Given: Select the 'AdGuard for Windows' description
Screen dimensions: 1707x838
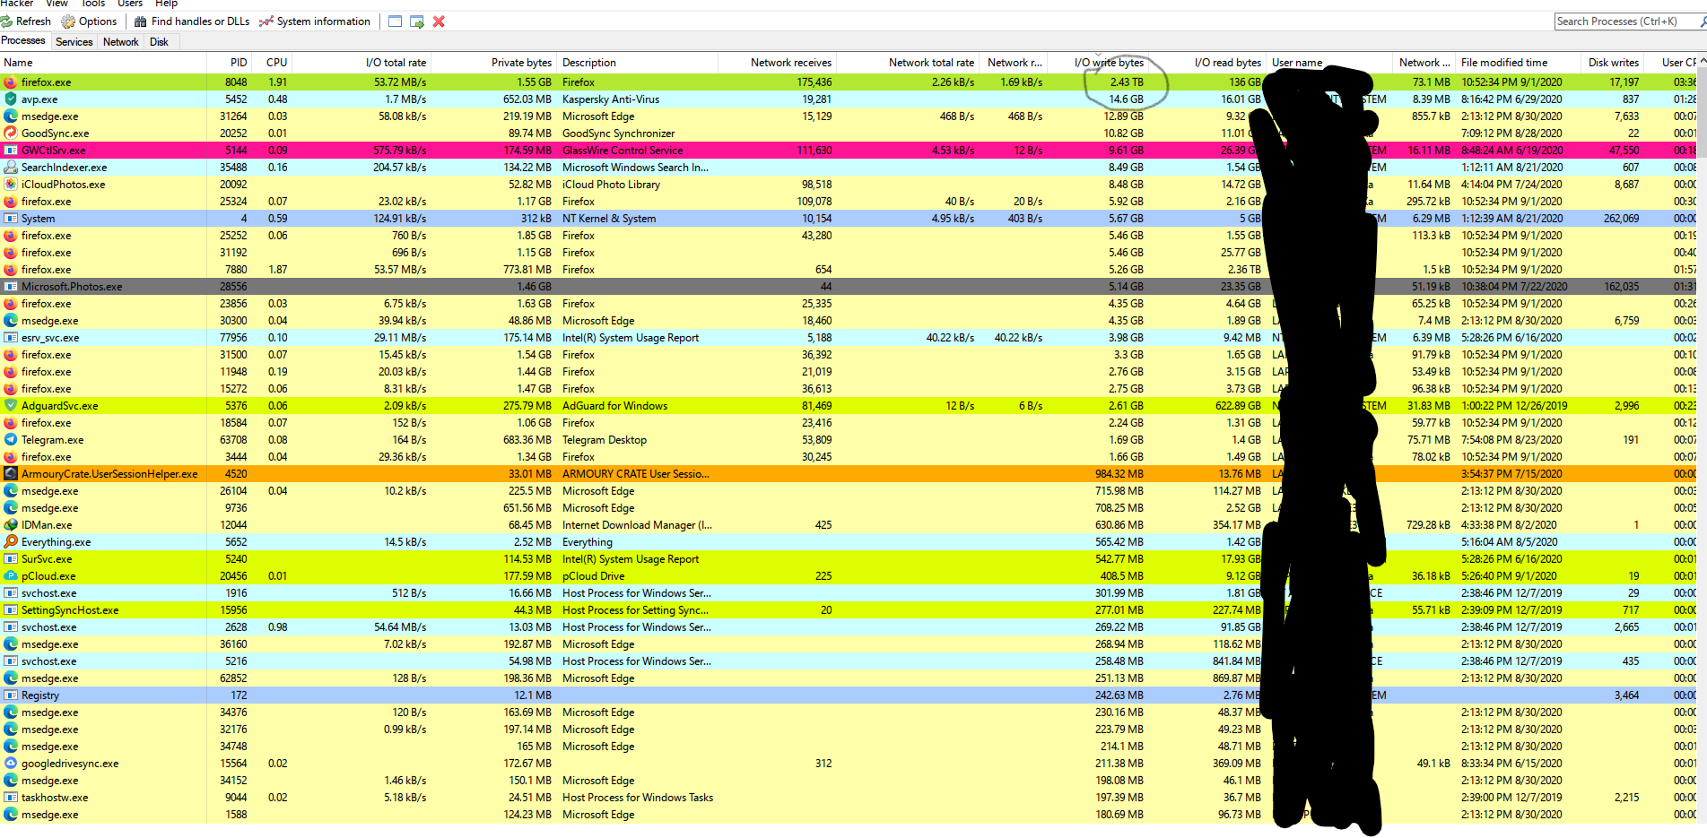Looking at the screenshot, I should tap(615, 406).
